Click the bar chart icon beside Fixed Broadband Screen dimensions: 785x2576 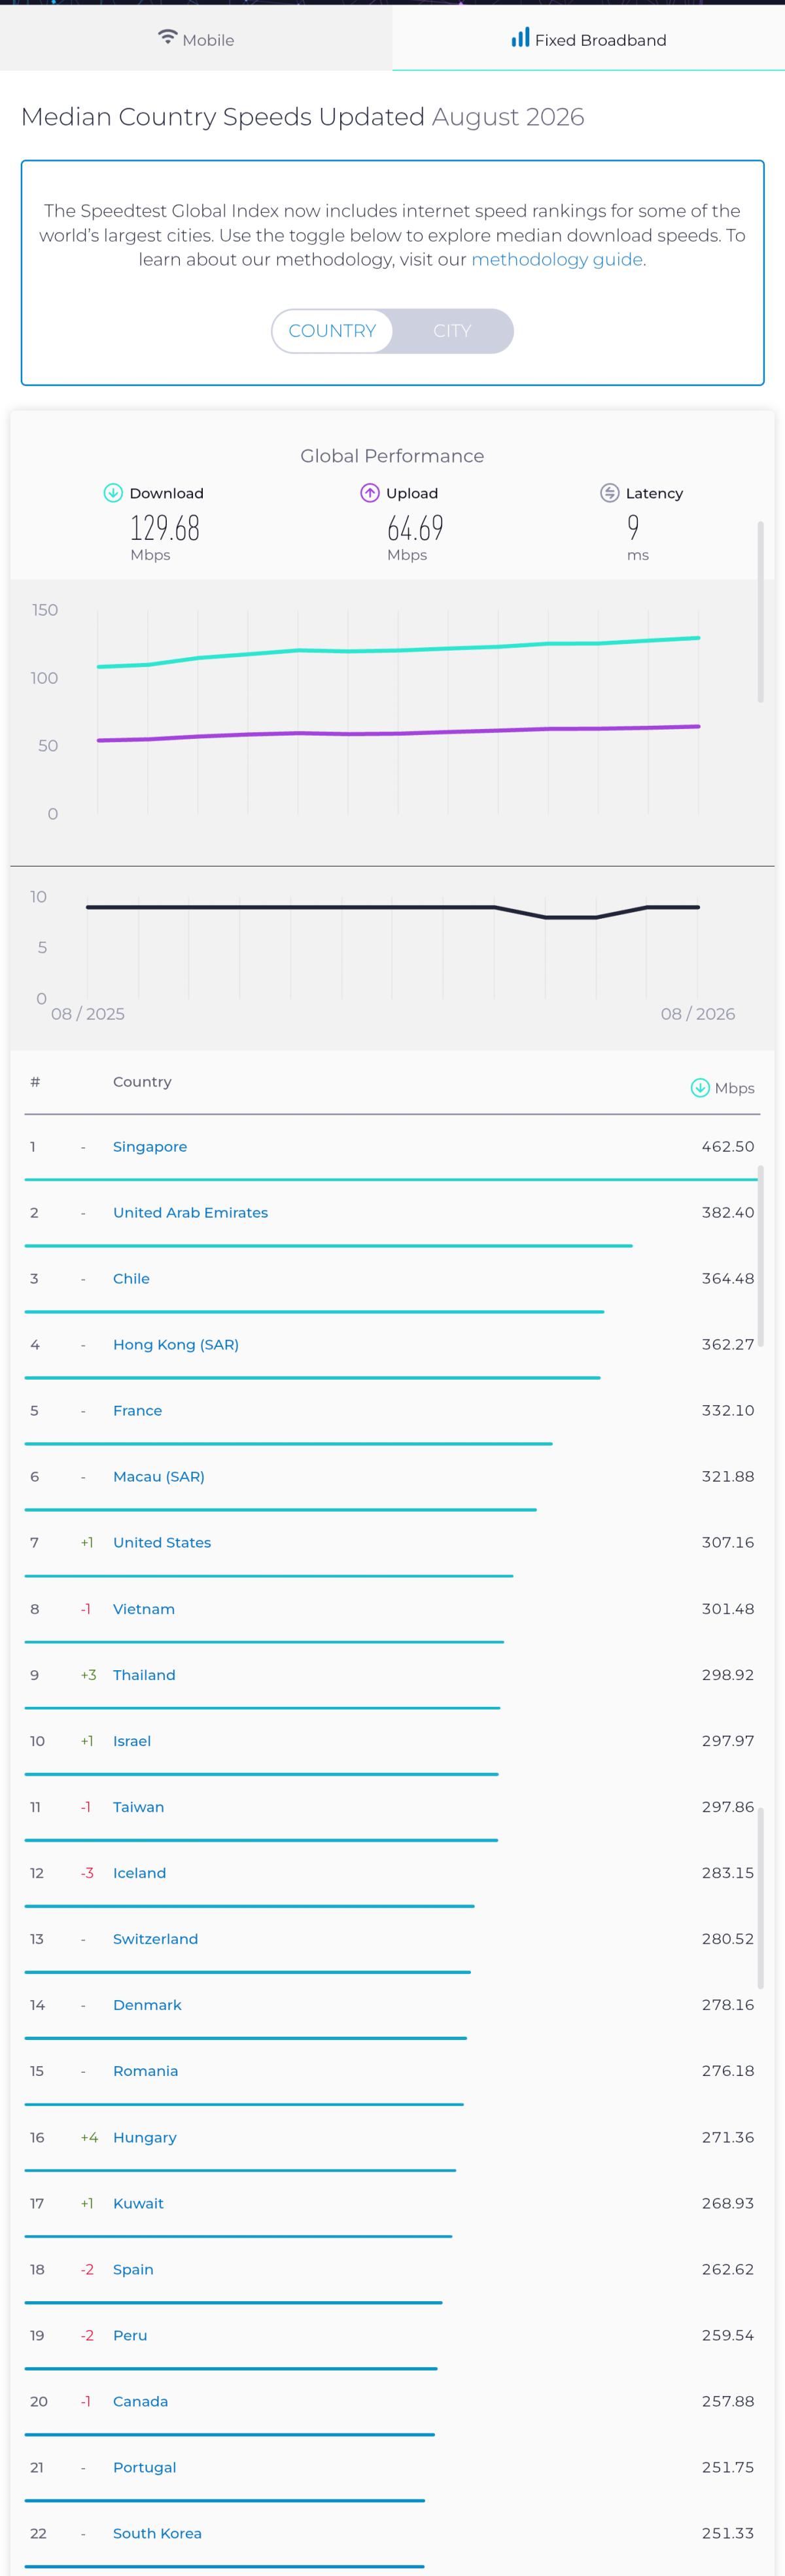(520, 38)
